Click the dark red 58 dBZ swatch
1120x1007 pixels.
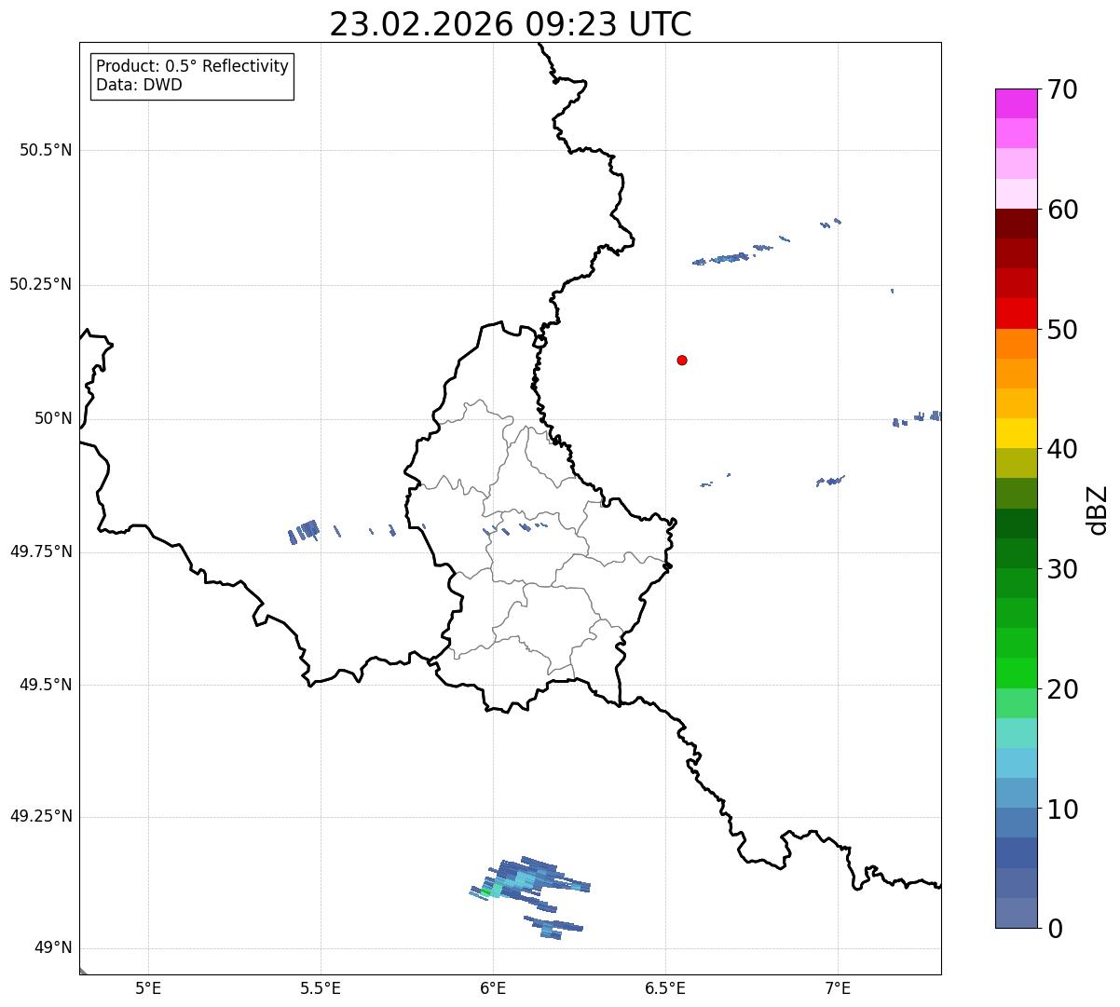click(x=1017, y=224)
